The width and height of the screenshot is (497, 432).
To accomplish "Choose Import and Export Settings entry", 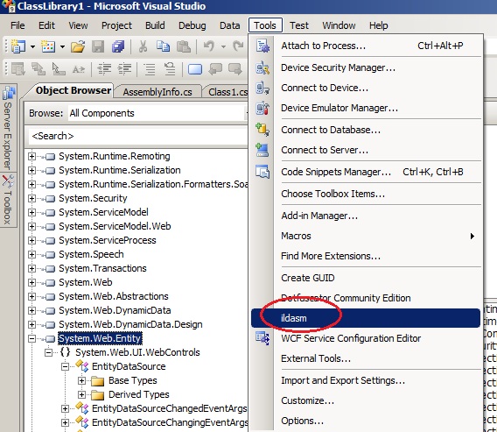I will click(x=366, y=380).
